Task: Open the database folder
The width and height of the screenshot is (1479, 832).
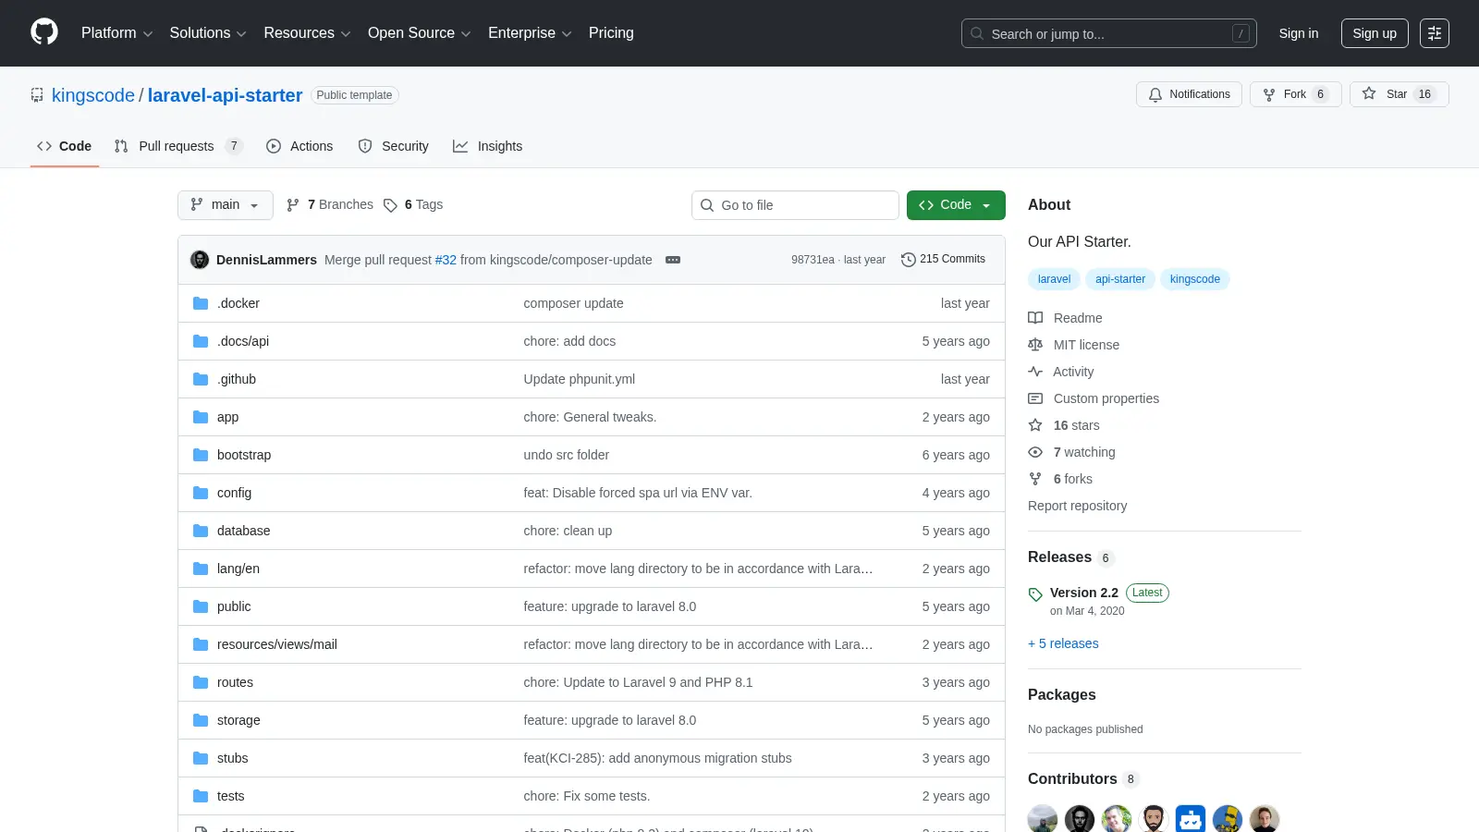Action: 244,531
